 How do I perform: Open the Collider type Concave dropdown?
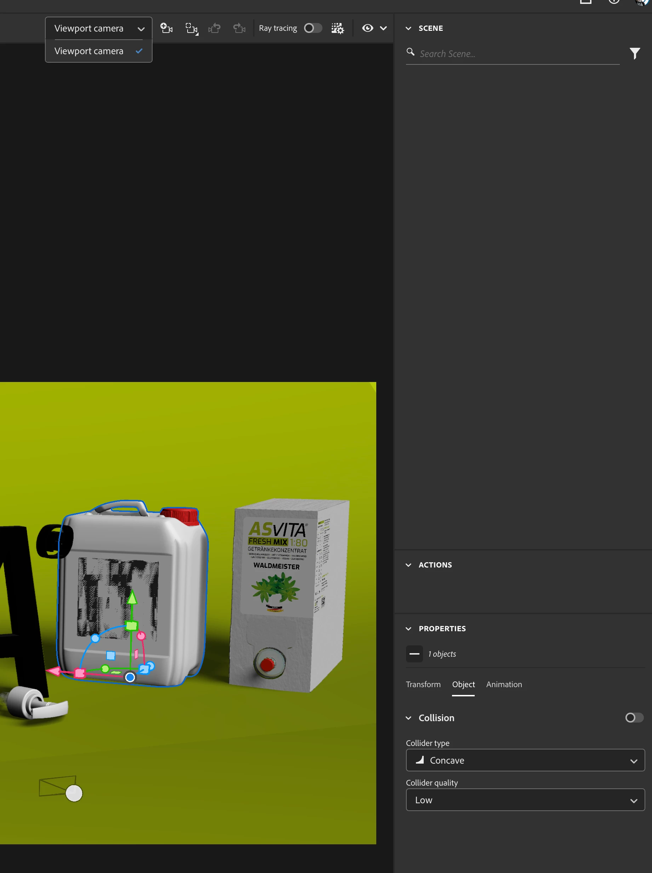pos(525,760)
